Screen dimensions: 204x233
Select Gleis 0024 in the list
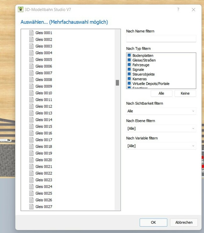[44, 187]
